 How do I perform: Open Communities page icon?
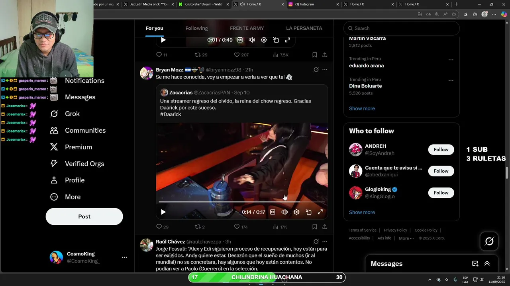[x=54, y=130]
